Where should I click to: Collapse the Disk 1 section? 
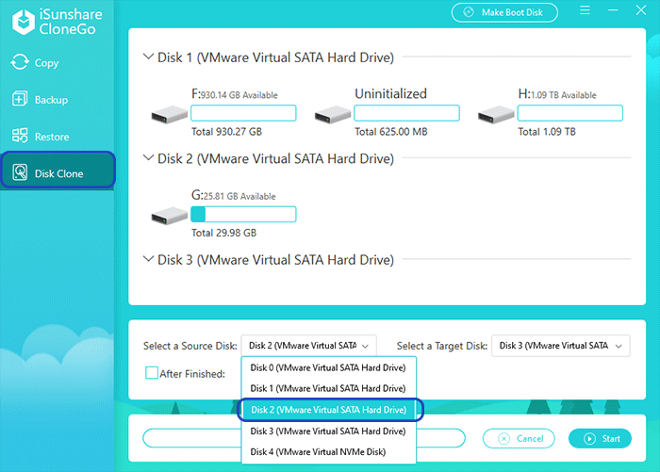[148, 57]
